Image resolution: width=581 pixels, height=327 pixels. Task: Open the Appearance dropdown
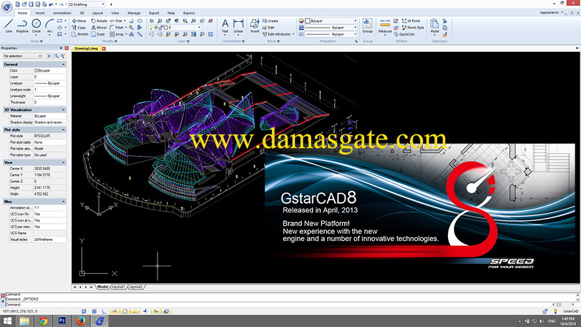[x=551, y=13]
